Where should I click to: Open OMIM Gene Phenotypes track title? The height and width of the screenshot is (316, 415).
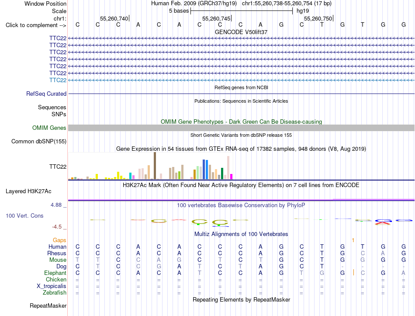(x=242, y=122)
